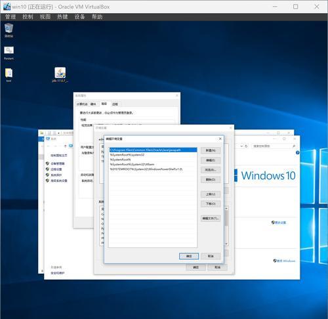
Task: Click shield icon beside 系统保护 in System window
Action: 47,175
